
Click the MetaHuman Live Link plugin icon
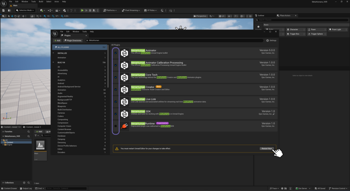[x=124, y=102]
